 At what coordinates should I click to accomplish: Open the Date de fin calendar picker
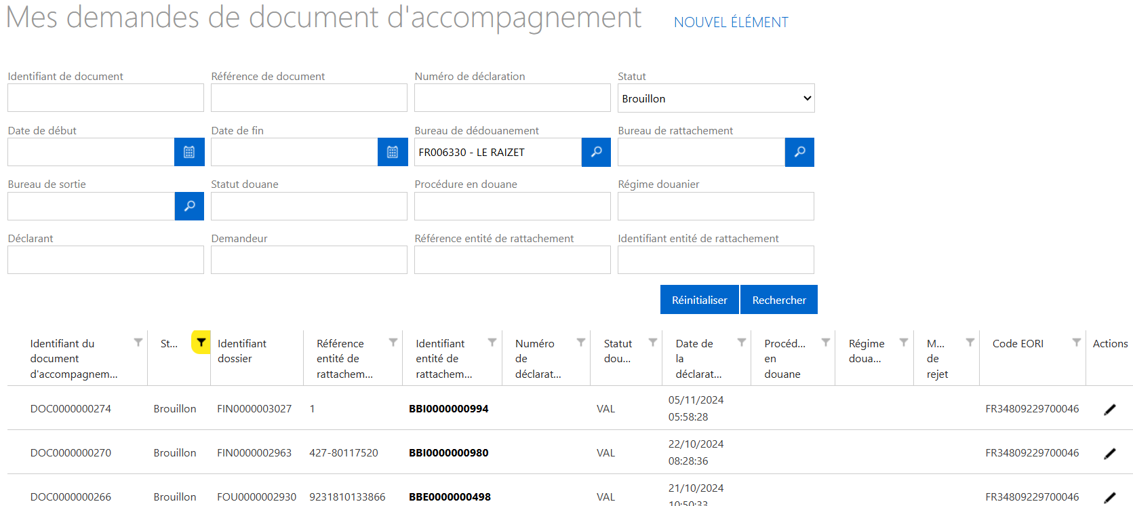point(393,152)
